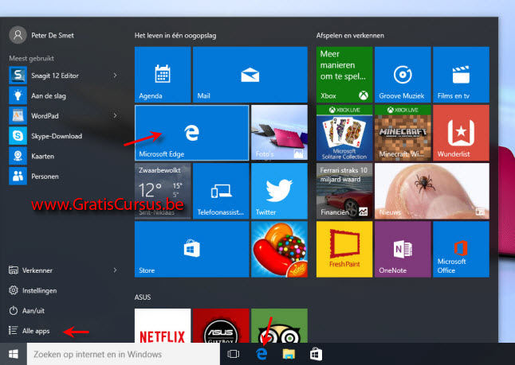Open Edge from the taskbar

(261, 354)
